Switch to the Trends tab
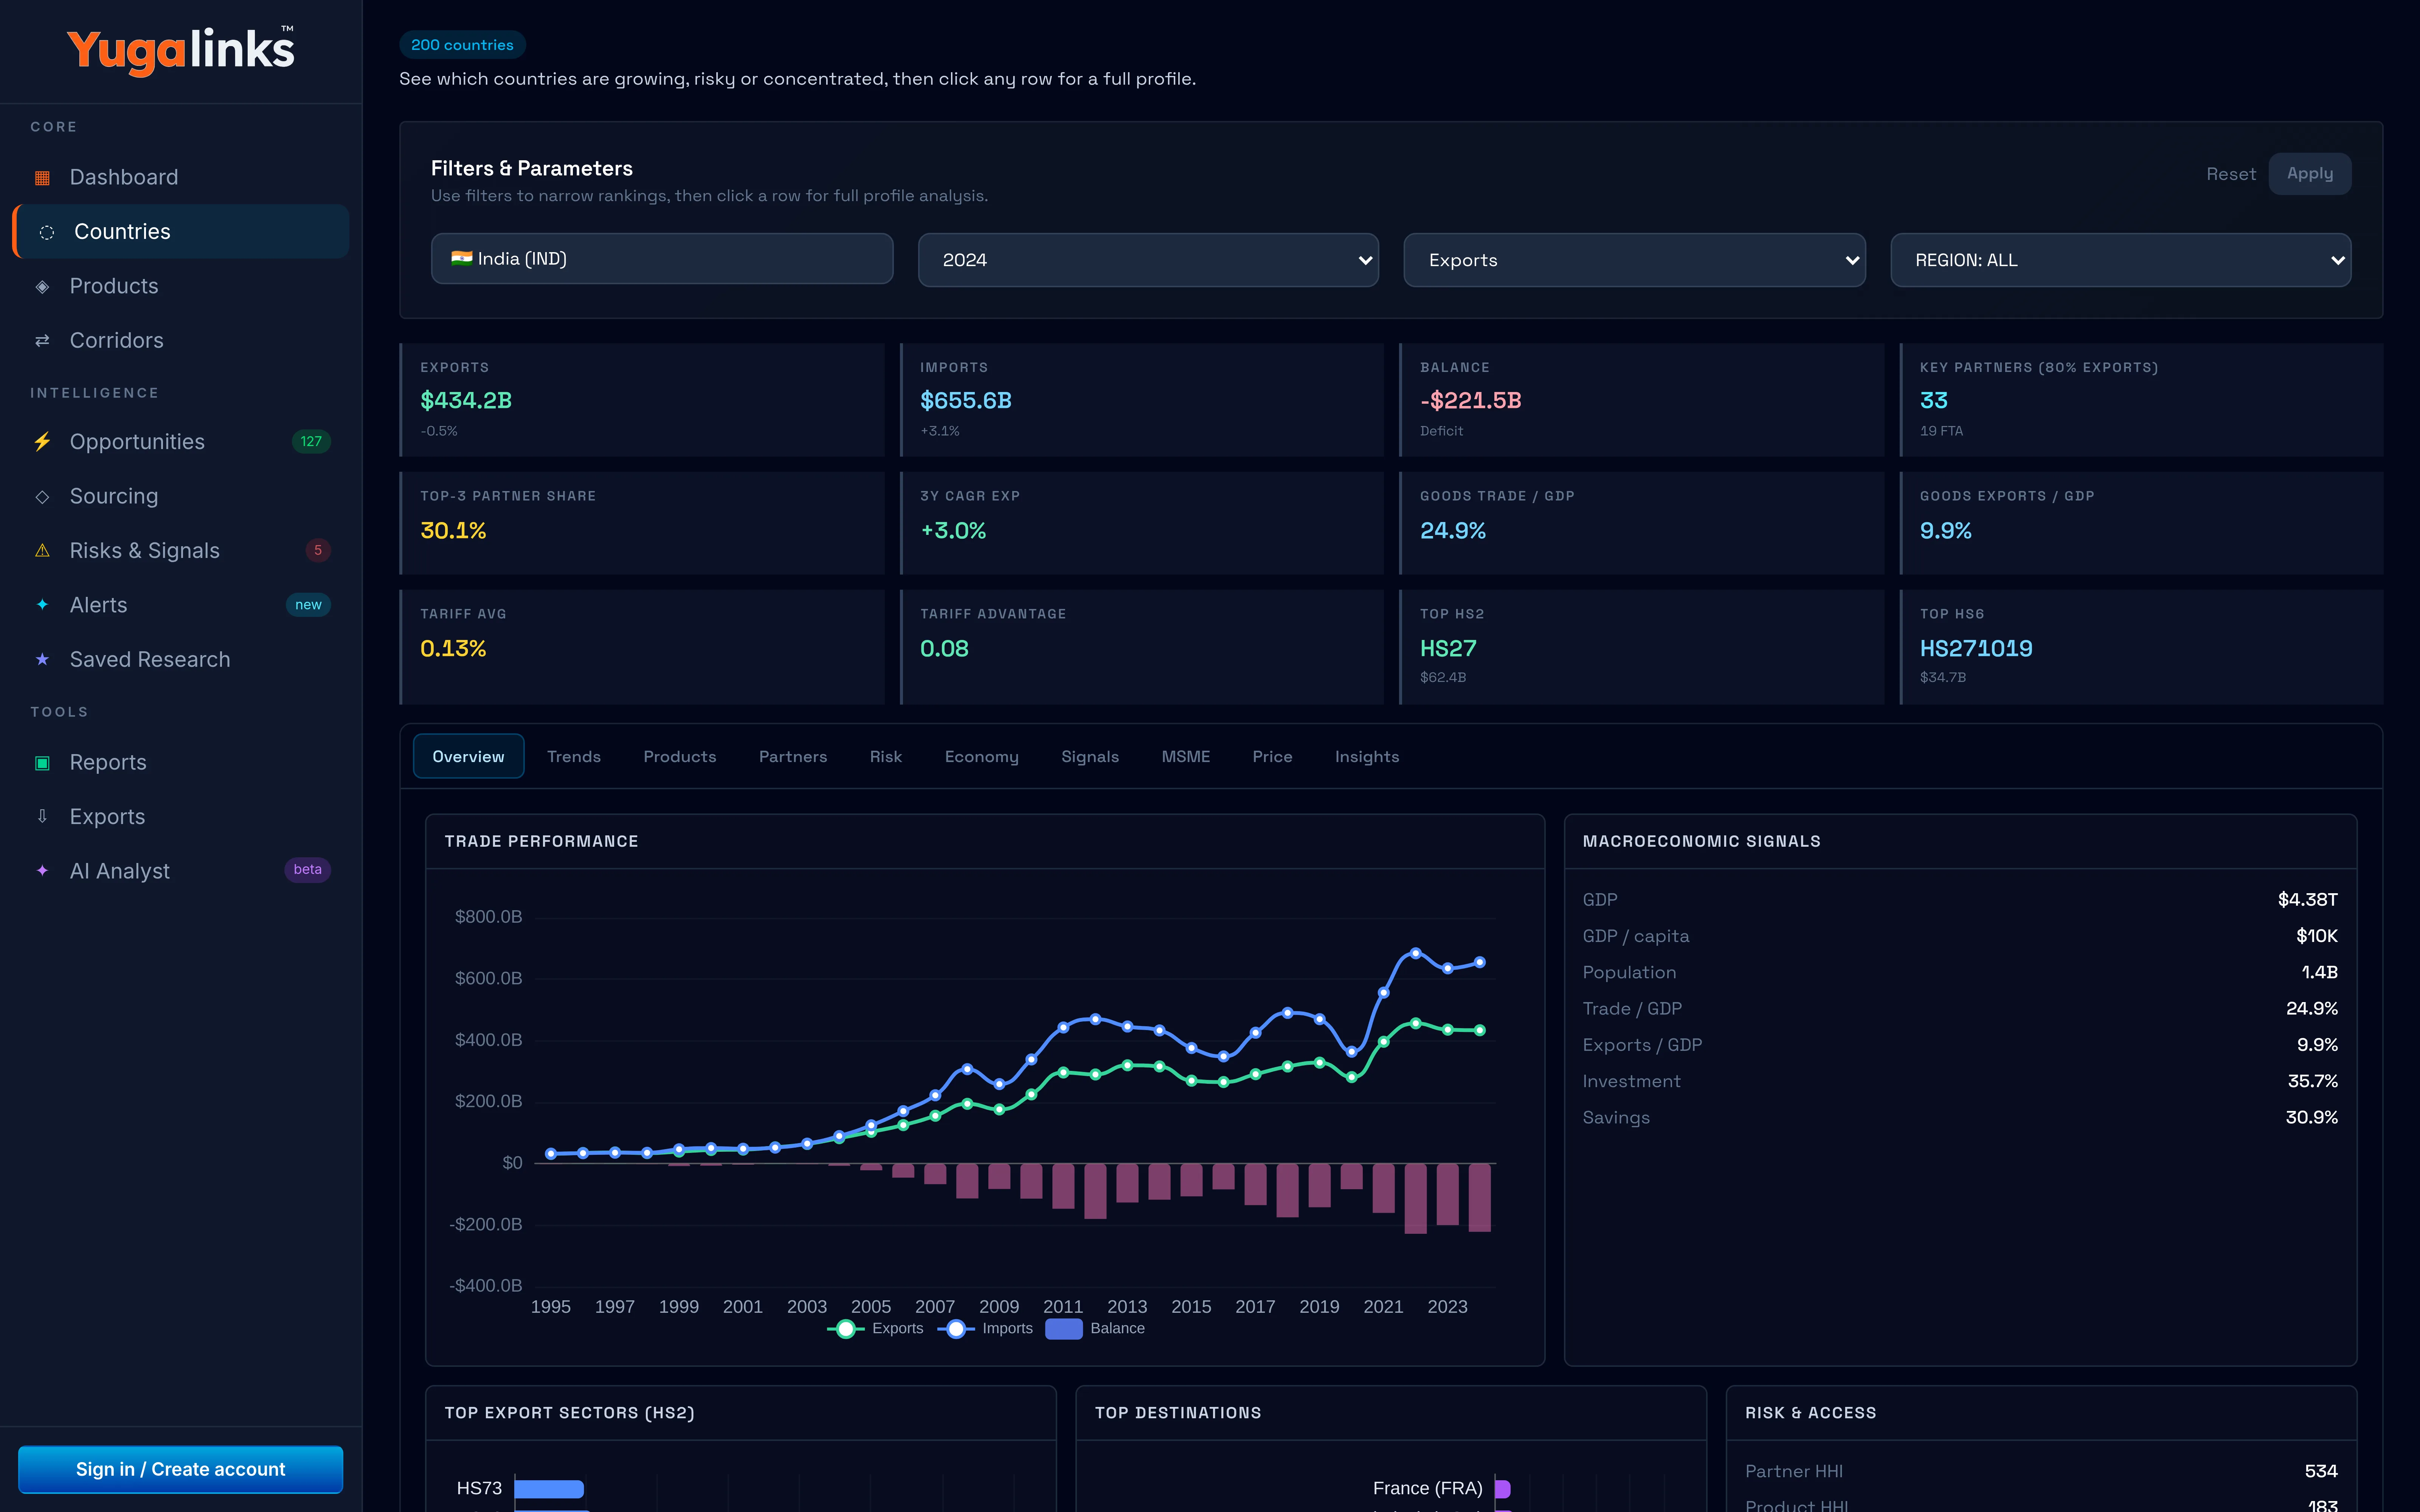Screen dimensions: 2420x1512 (x=574, y=757)
